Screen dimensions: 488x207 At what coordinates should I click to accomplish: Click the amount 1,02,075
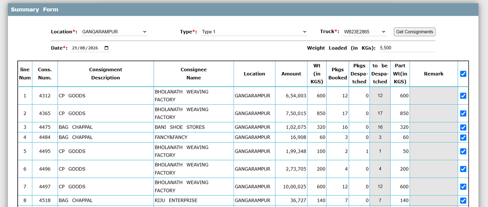click(296, 127)
